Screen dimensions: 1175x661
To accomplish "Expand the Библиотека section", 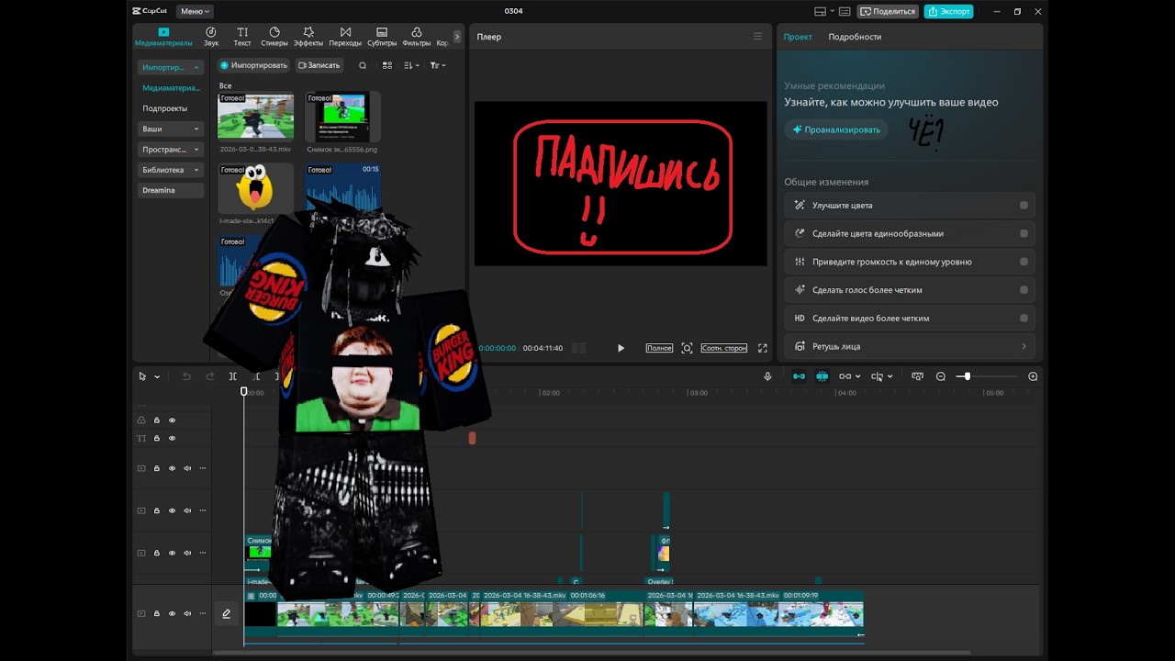I will 196,170.
